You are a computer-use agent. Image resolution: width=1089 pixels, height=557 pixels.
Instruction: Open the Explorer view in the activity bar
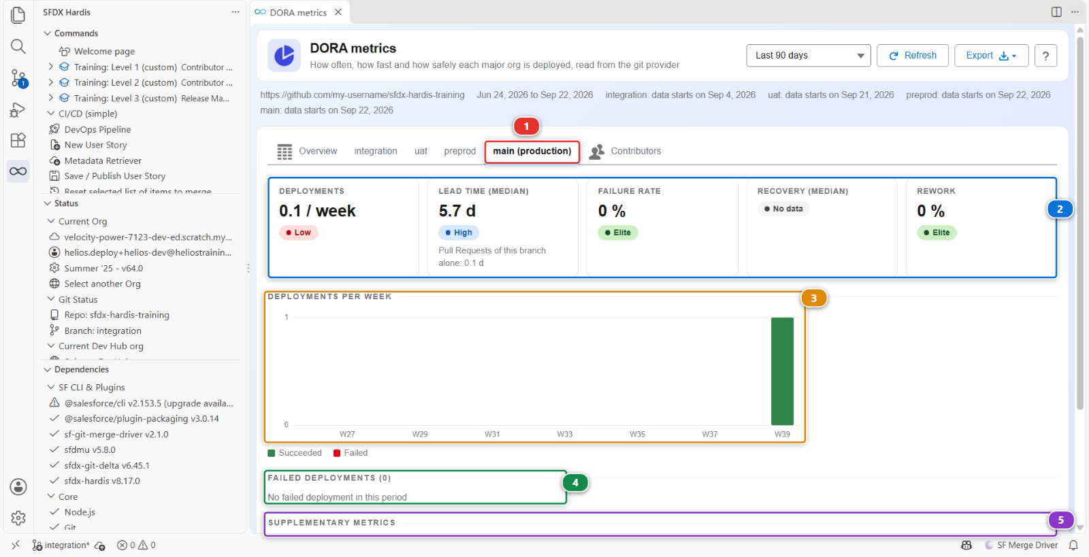[18, 15]
